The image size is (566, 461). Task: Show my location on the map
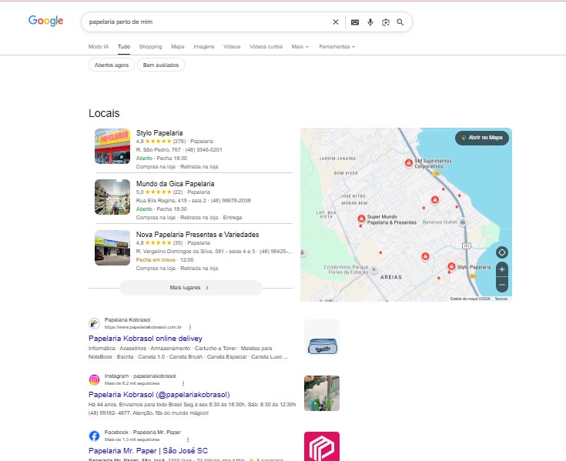[x=502, y=252]
